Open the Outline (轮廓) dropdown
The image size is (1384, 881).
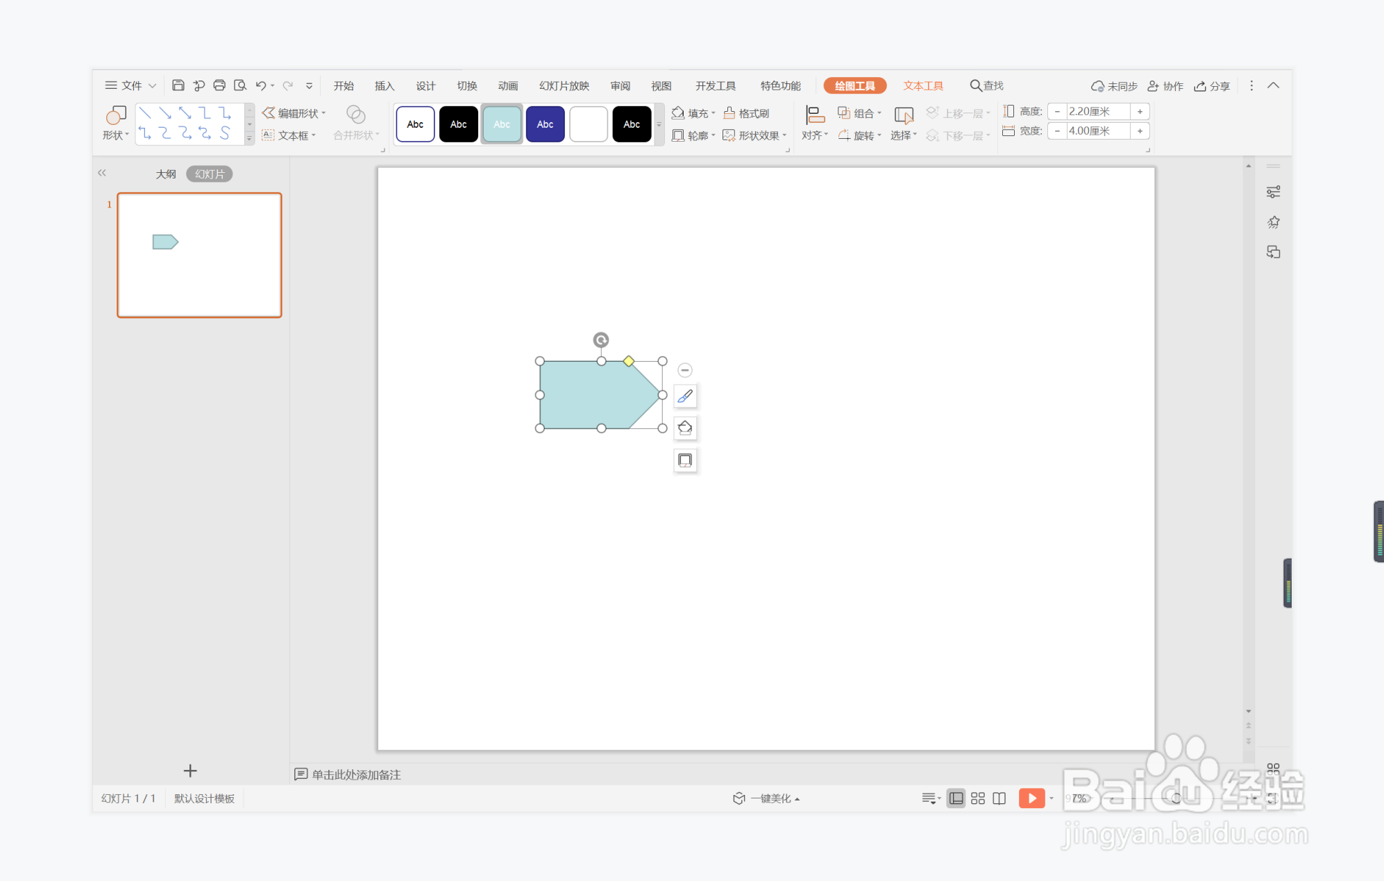point(714,135)
